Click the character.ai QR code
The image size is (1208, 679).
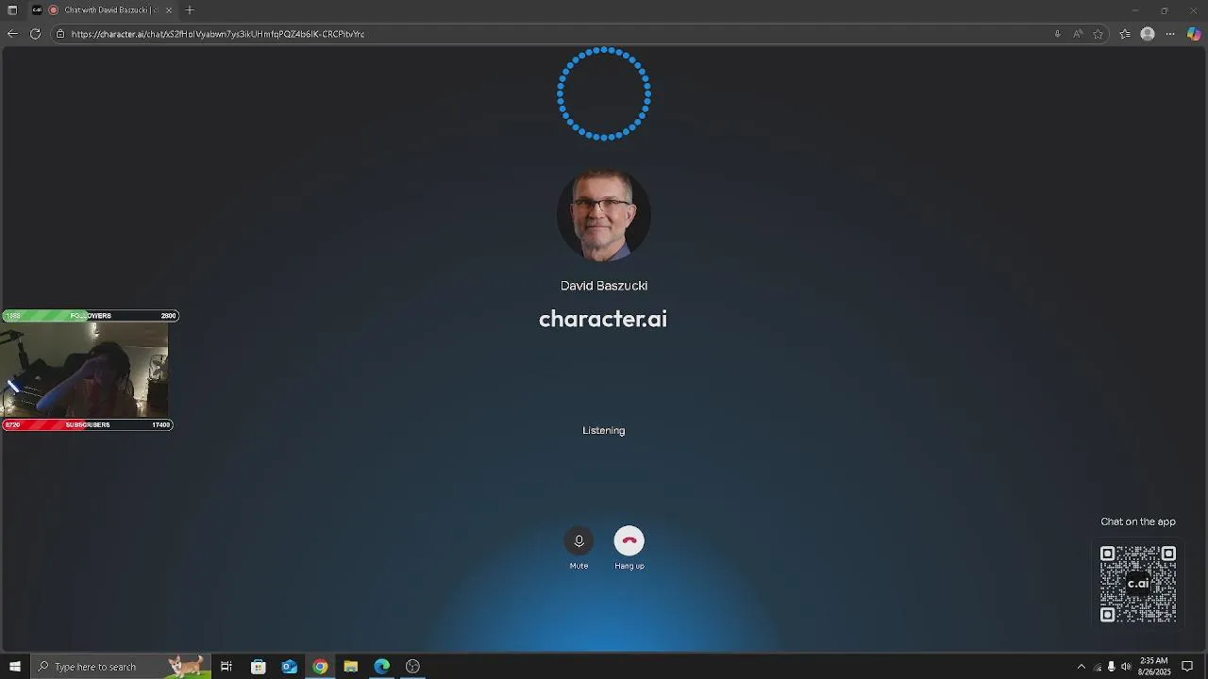(1138, 584)
